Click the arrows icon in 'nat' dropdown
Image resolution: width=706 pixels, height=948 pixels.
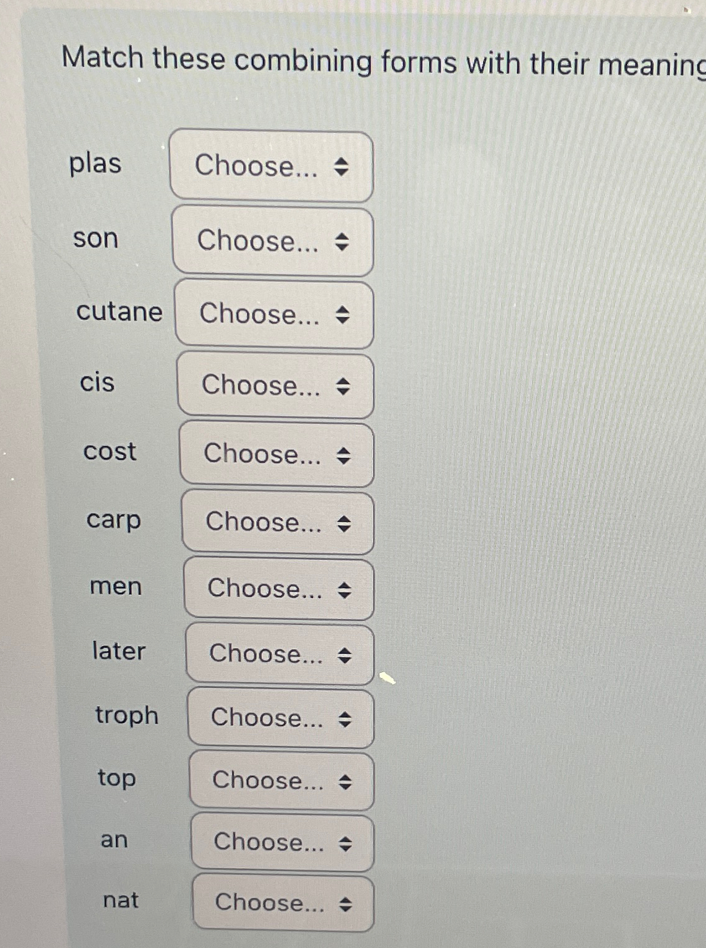click(x=346, y=905)
